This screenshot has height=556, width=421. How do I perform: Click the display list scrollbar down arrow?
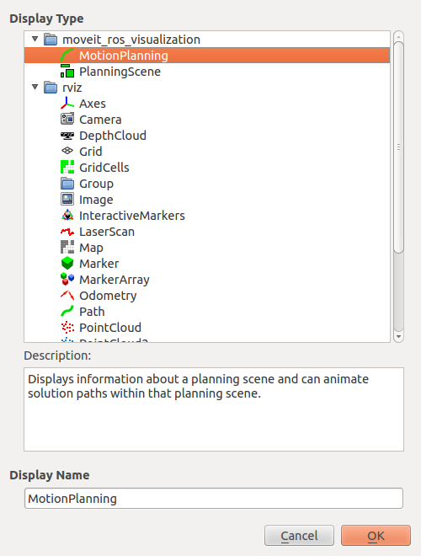tap(398, 336)
